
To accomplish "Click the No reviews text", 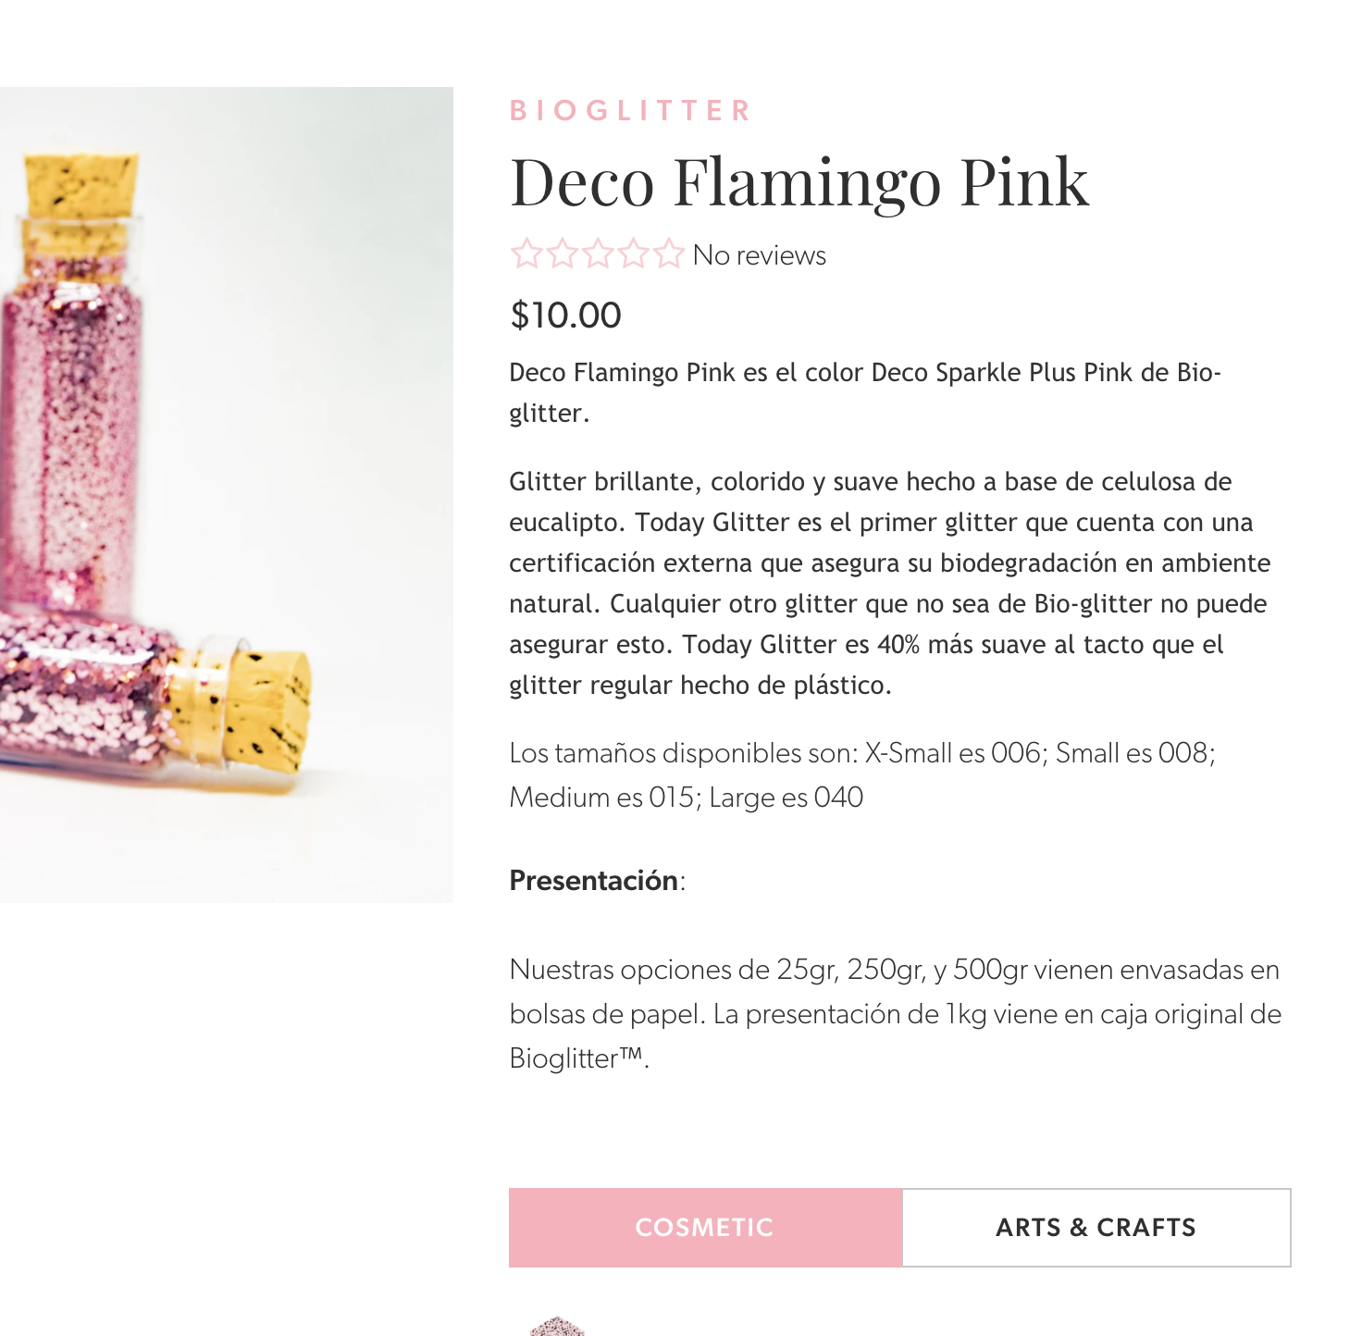I will pos(759,255).
